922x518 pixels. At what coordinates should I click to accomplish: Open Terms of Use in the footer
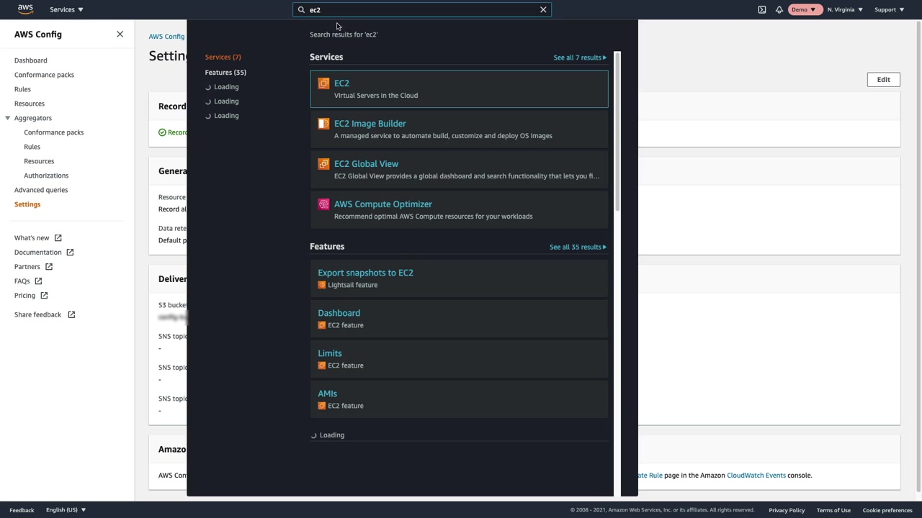[x=833, y=510]
